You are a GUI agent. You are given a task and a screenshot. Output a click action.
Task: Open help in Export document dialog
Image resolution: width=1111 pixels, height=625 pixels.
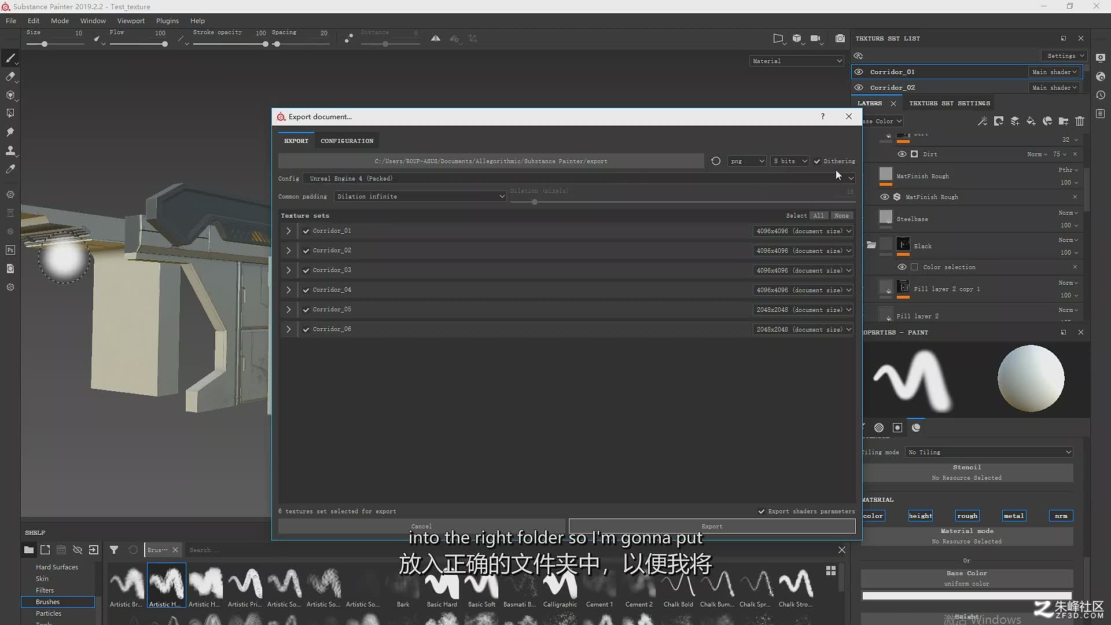tap(823, 116)
